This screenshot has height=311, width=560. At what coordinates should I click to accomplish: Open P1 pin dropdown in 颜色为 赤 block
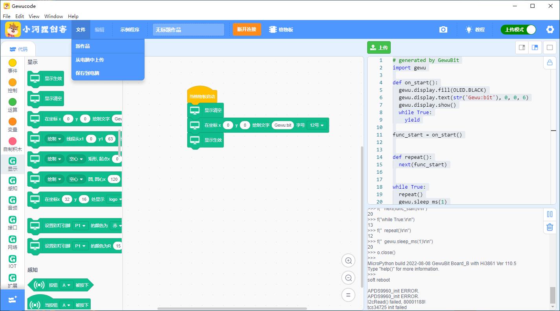click(81, 226)
